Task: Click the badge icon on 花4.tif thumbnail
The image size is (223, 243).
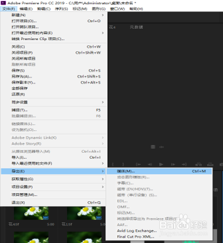Action: click(x=46, y=217)
